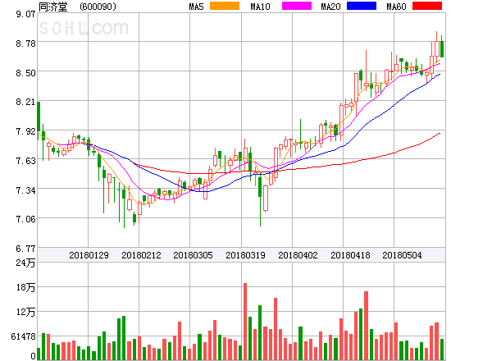Select the MA60 legend label

pos(396,7)
